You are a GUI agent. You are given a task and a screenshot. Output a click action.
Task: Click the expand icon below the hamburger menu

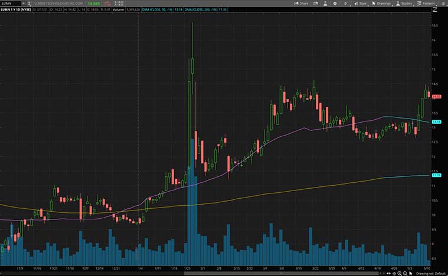point(435,9)
